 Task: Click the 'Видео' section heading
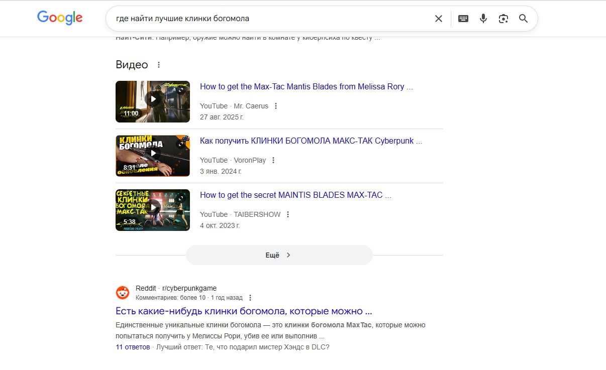132,65
